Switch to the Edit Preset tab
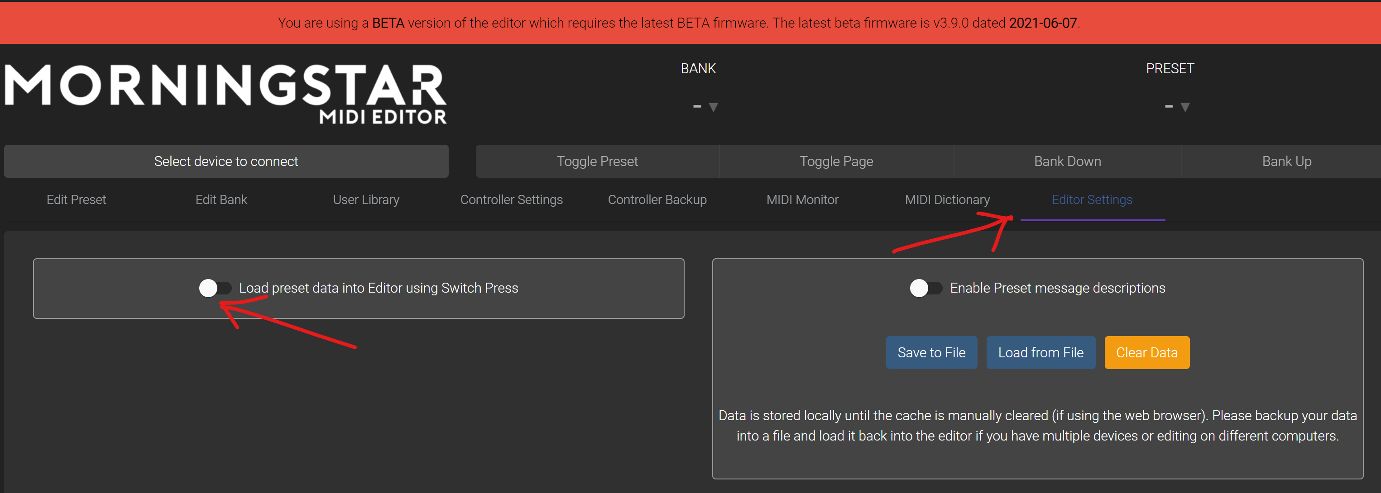The image size is (1381, 493). tap(76, 199)
